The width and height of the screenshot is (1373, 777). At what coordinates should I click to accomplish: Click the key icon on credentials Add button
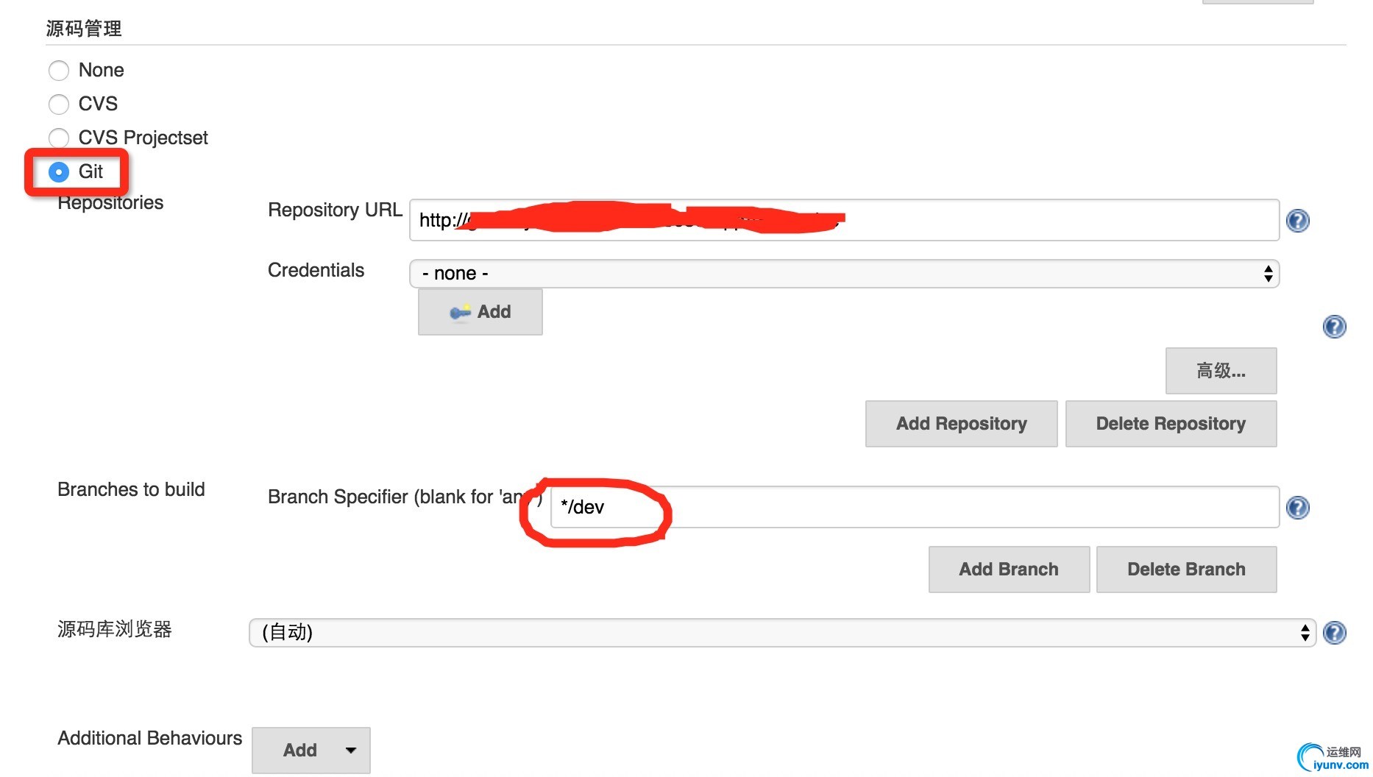click(460, 313)
